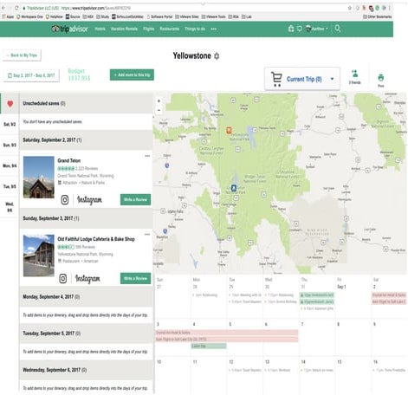The width and height of the screenshot is (408, 408).
Task: Go to Things to do in navigation bar
Action: [195, 29]
